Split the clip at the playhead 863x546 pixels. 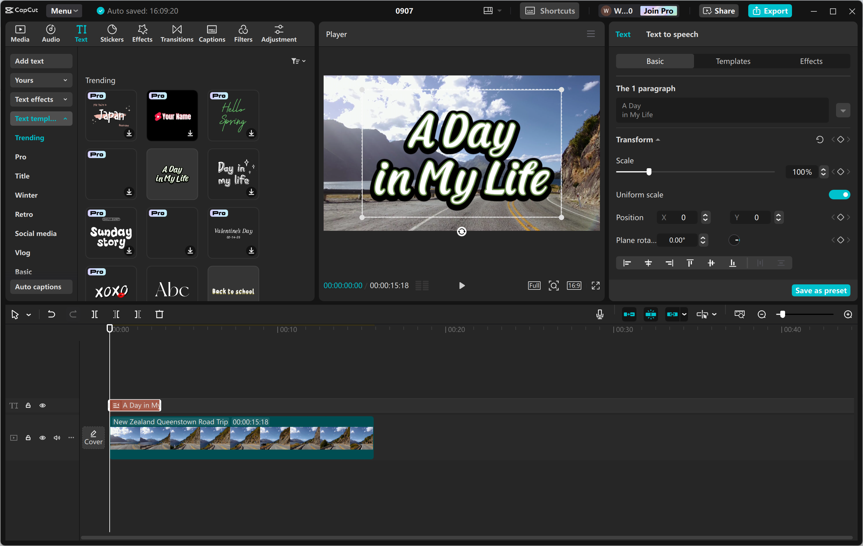click(95, 314)
